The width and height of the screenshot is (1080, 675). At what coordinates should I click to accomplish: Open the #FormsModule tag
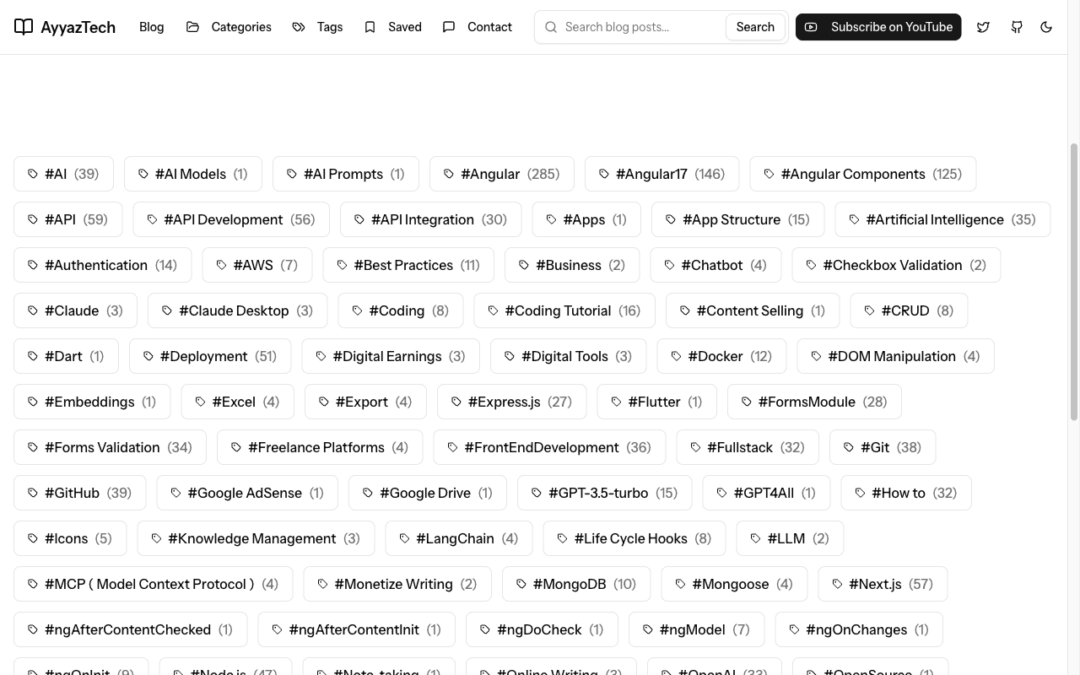point(814,402)
